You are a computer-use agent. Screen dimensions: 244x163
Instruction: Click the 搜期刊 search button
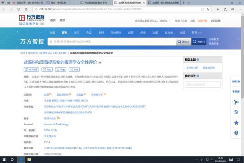click(x=199, y=42)
